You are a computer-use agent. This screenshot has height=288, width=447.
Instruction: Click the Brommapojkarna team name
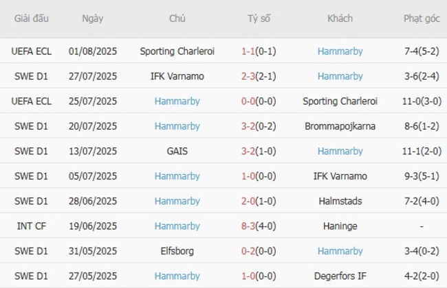[x=340, y=126]
